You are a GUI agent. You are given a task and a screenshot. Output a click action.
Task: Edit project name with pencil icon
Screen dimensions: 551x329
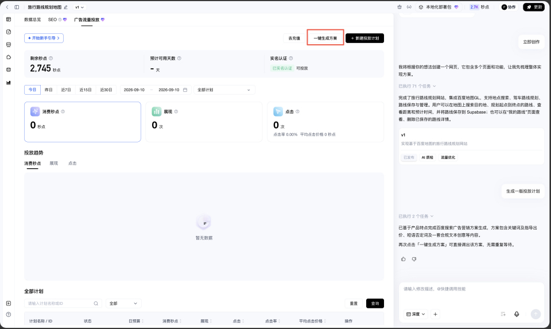tap(65, 7)
